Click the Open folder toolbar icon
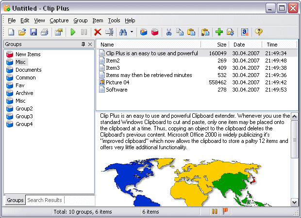301x218 pixels. tap(22, 32)
